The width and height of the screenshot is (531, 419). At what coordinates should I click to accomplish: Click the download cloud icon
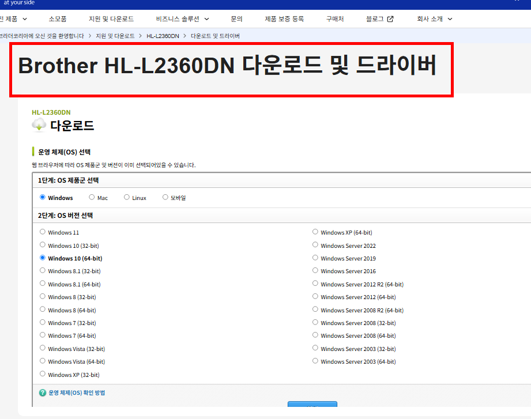point(39,125)
